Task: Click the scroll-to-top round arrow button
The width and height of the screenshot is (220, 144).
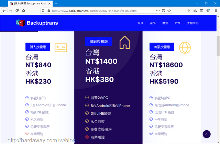Action: 207,134
